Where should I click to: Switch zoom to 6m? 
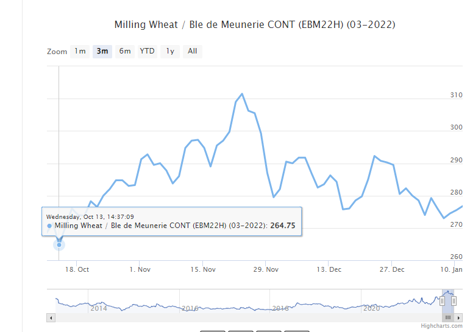[x=125, y=51]
